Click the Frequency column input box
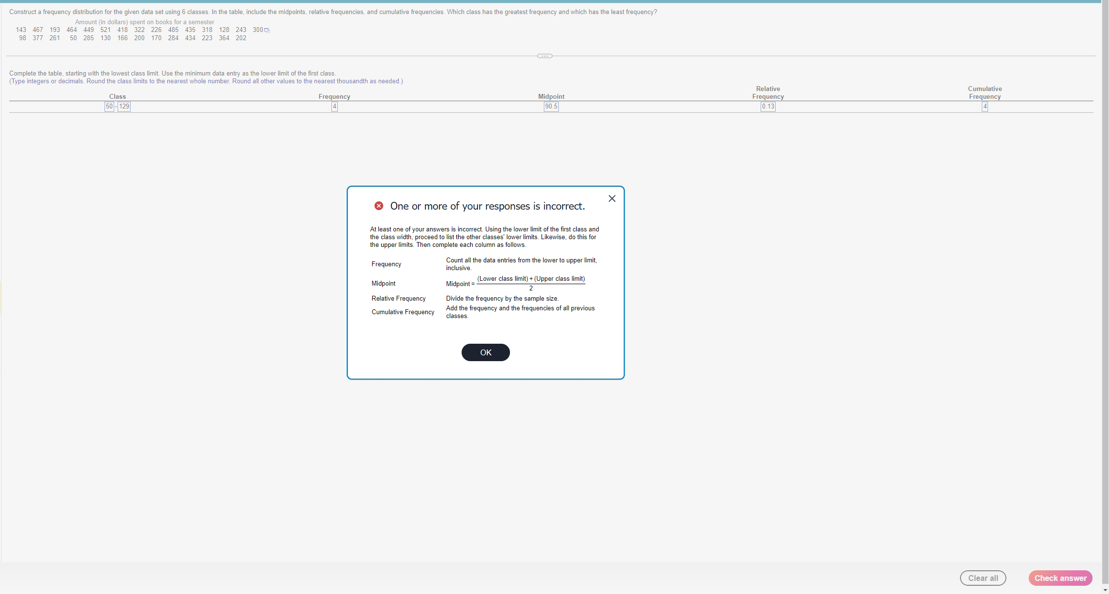The height and width of the screenshot is (594, 1109). point(334,107)
